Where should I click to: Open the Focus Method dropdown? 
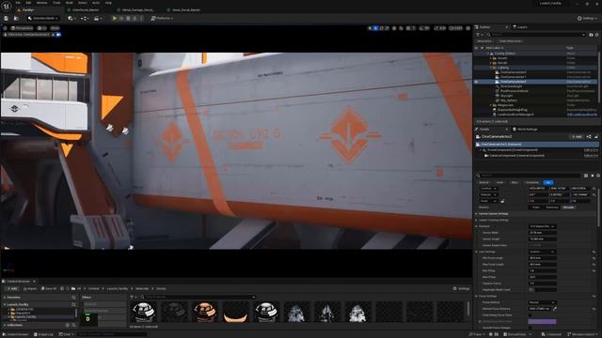point(542,302)
